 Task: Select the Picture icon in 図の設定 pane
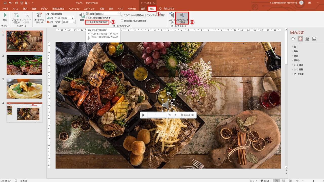pos(314,39)
